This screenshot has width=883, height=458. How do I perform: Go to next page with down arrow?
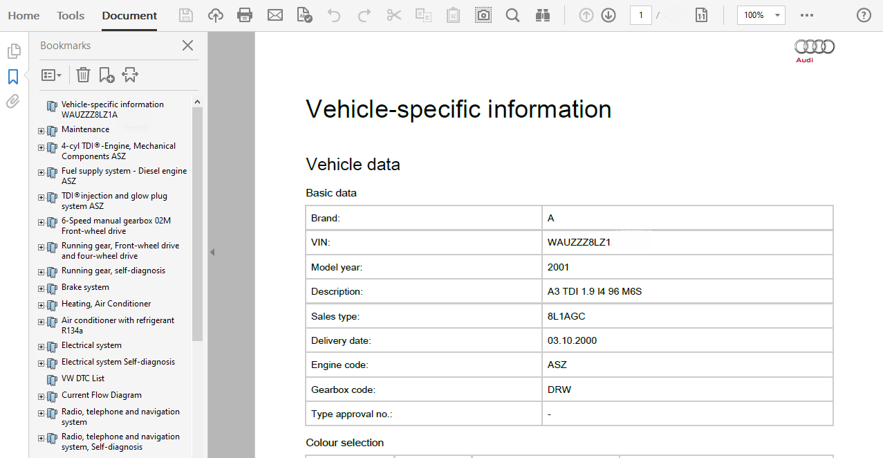coord(608,14)
